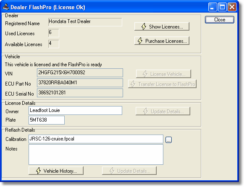The width and height of the screenshot is (244, 187).
Task: Click the Available Licenses value 4
Action: (53, 44)
